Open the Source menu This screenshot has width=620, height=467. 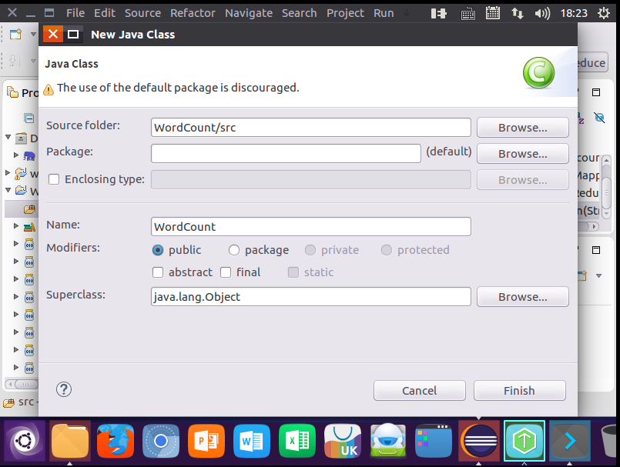pos(142,12)
